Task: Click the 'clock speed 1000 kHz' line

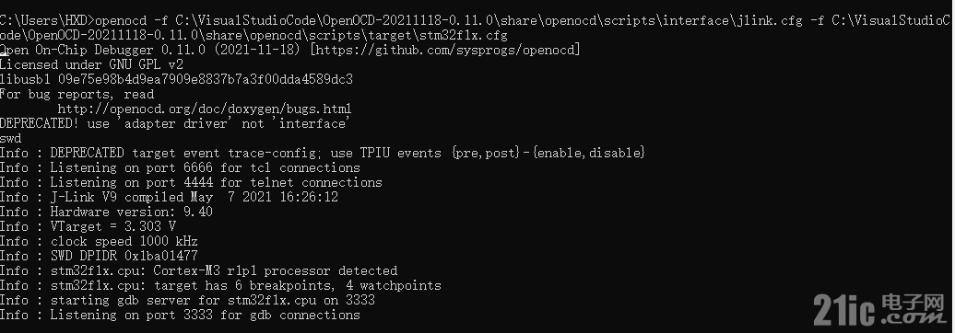Action: [99, 241]
